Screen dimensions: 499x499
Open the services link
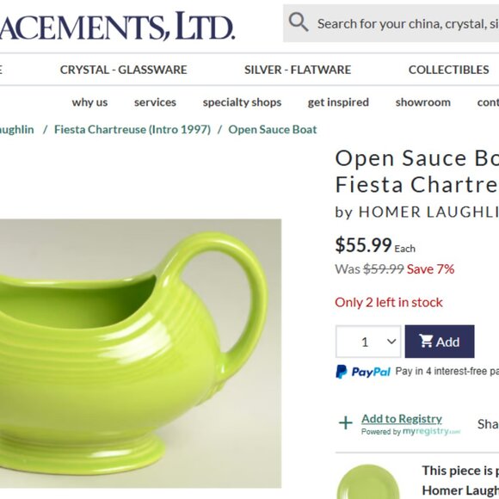pos(155,102)
